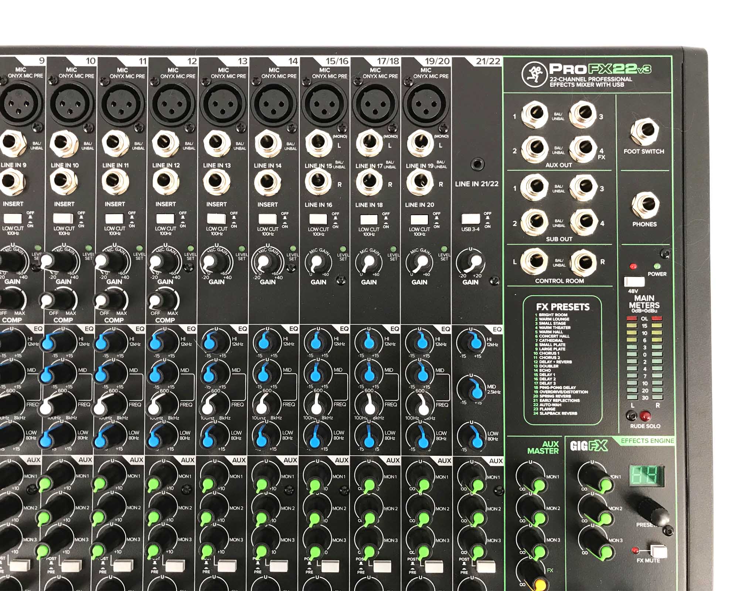Viewport: 739px width, 591px height.
Task: Click CONTROL ROOM left jack
Action: 534,261
